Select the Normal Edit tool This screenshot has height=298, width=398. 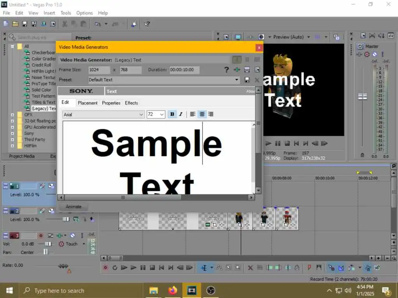(204, 268)
